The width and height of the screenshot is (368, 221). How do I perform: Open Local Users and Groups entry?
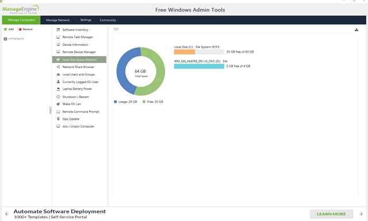click(79, 74)
